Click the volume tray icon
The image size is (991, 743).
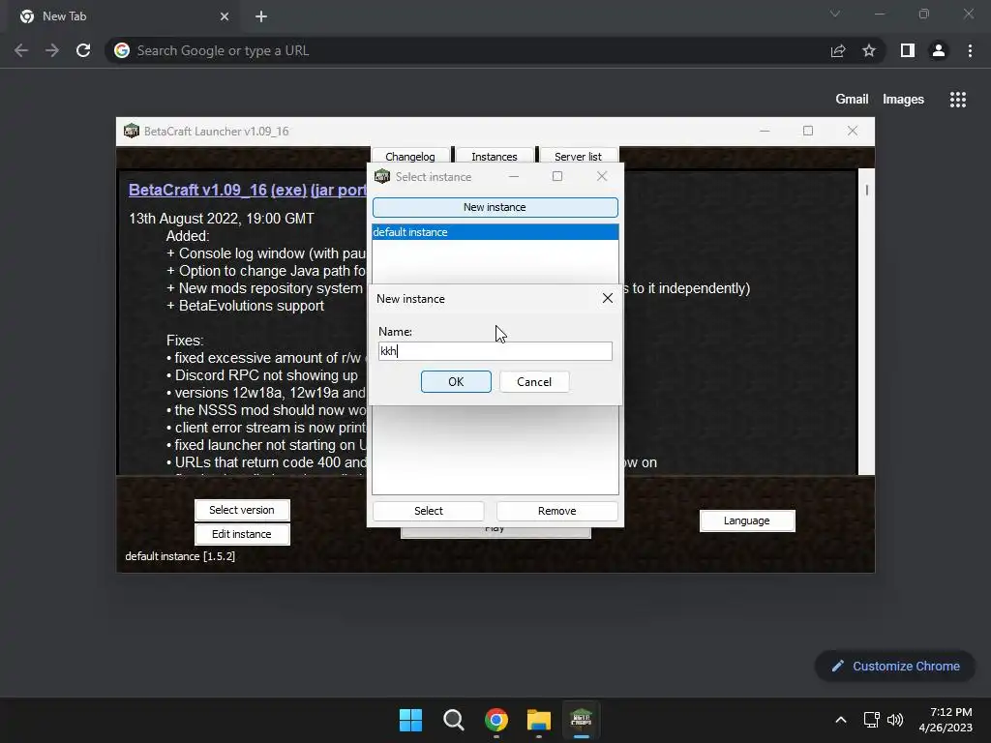[x=895, y=720]
